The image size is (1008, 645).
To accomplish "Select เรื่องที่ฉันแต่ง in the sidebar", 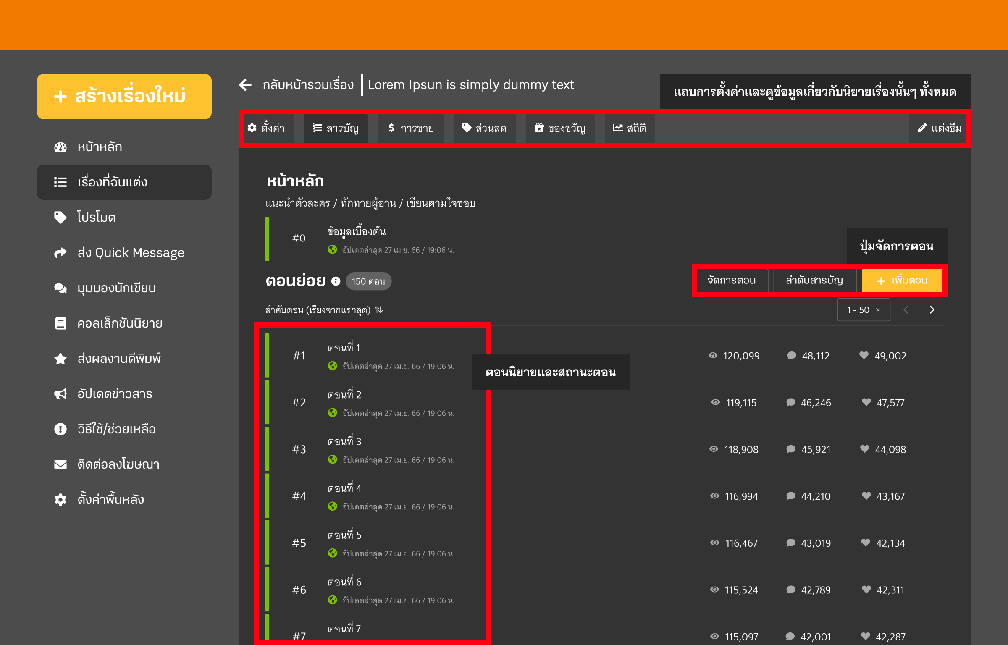I will [124, 182].
